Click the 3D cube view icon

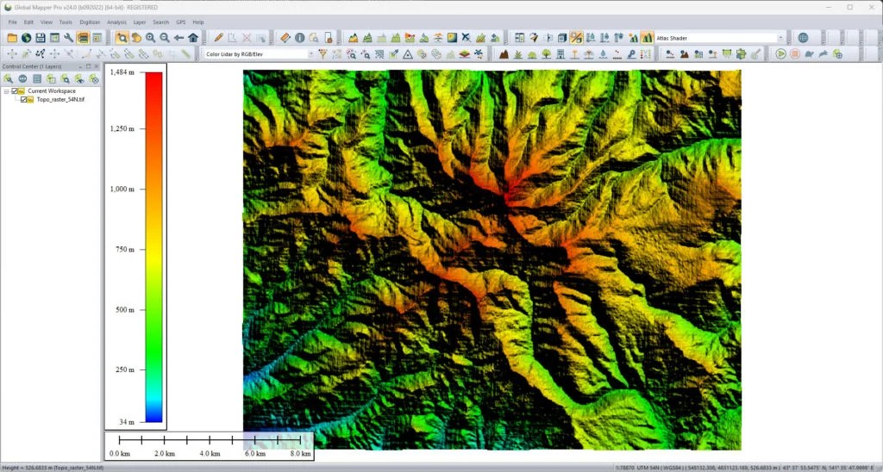click(562, 38)
